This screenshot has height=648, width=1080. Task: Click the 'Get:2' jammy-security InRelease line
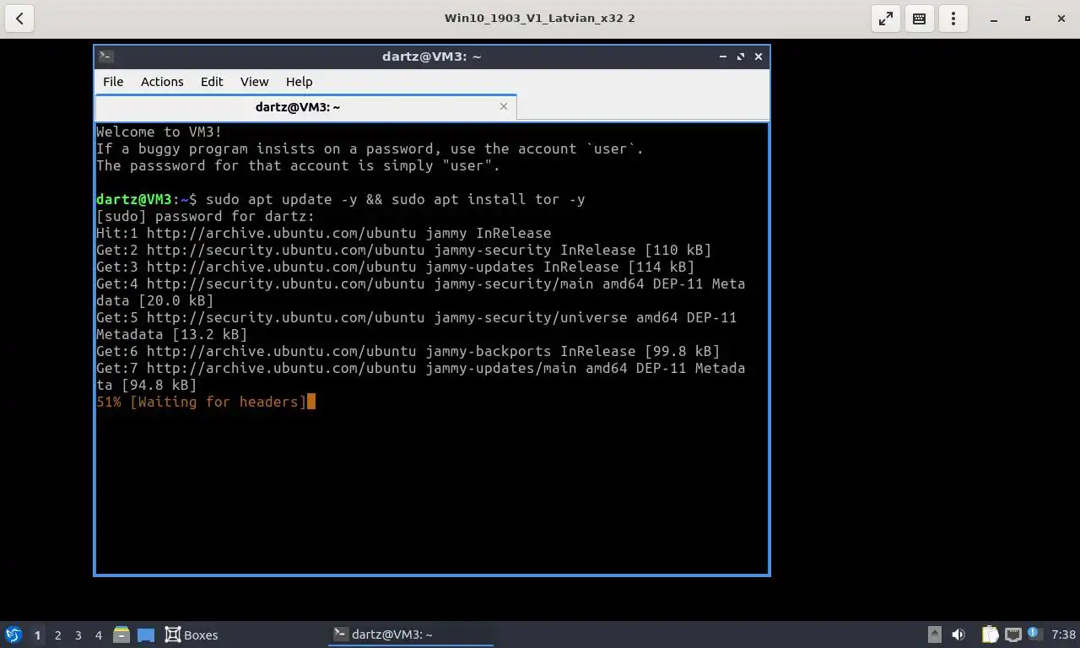(403, 250)
